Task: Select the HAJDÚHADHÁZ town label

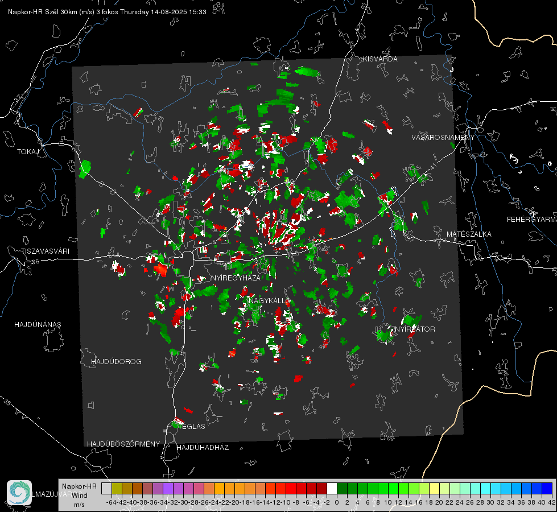Action: click(x=203, y=447)
